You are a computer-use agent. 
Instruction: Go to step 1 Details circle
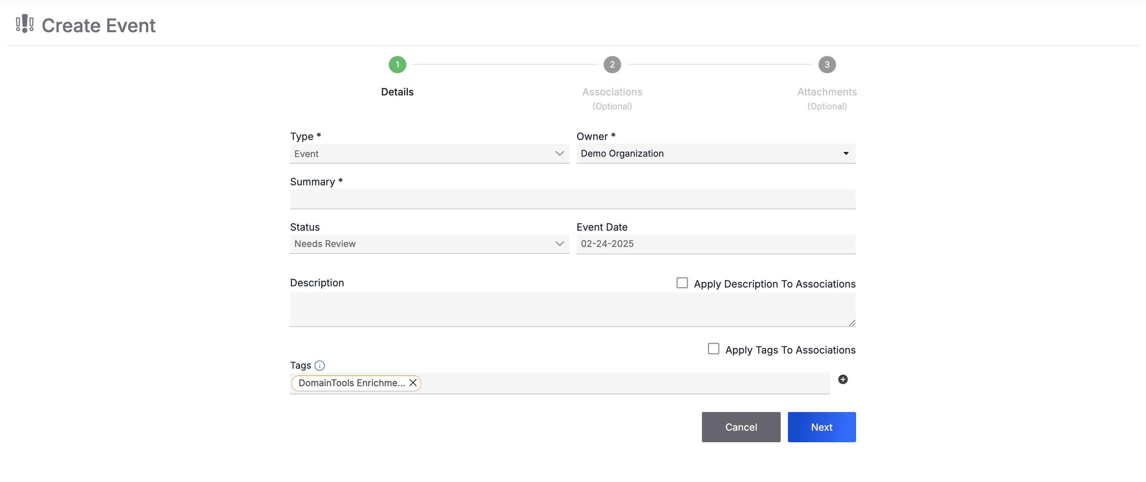point(397,64)
